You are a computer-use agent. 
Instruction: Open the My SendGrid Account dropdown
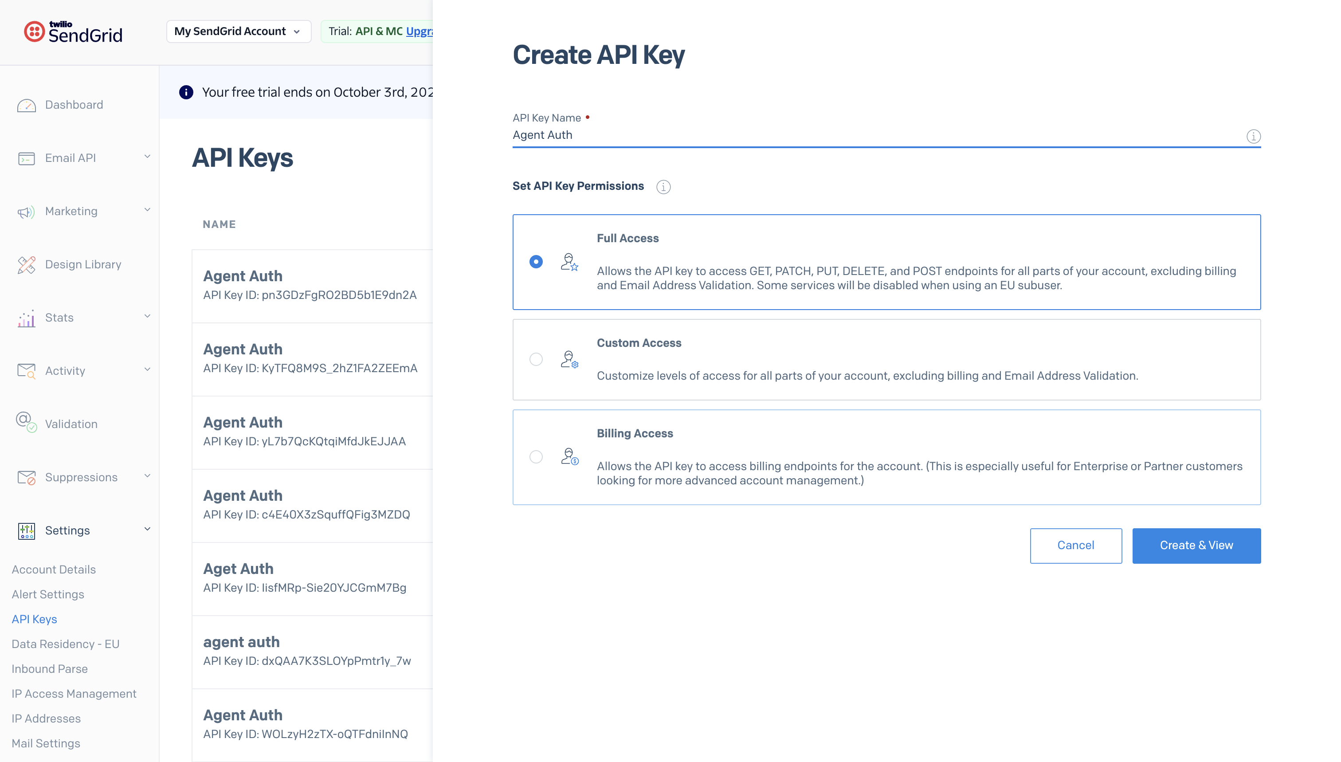[239, 31]
